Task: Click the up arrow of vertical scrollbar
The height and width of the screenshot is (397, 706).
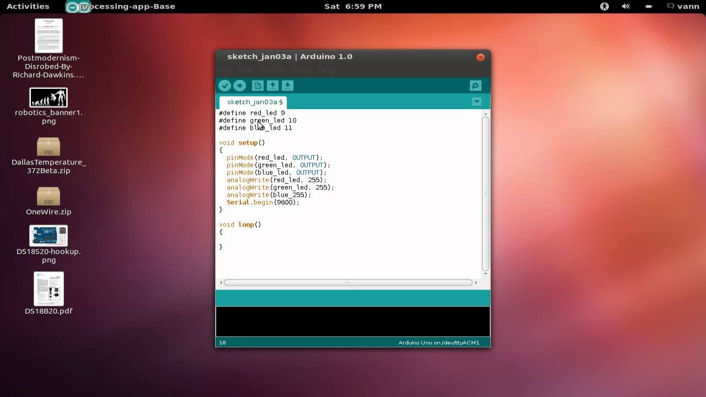Action: [x=485, y=114]
